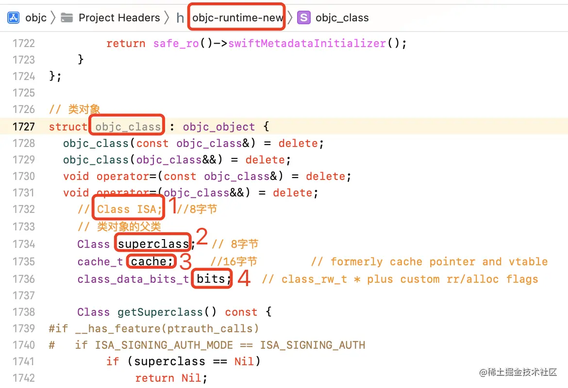Viewport: 568px width, 388px height.
Task: Click 'delete' keyword on line 1728
Action: pos(298,144)
